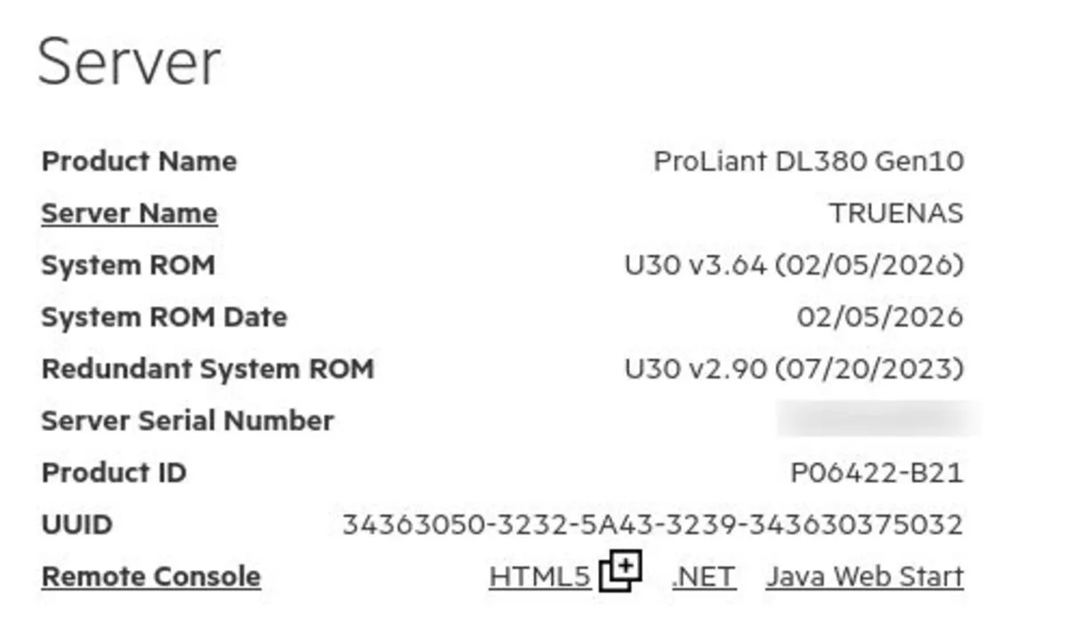Select the Product Name label
The height and width of the screenshot is (627, 1068).
pyautogui.click(x=139, y=161)
